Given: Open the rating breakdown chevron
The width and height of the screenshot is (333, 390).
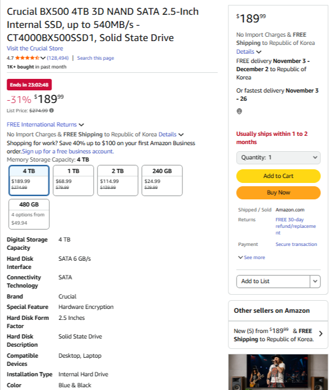Looking at the screenshot, I should click(x=43, y=58).
